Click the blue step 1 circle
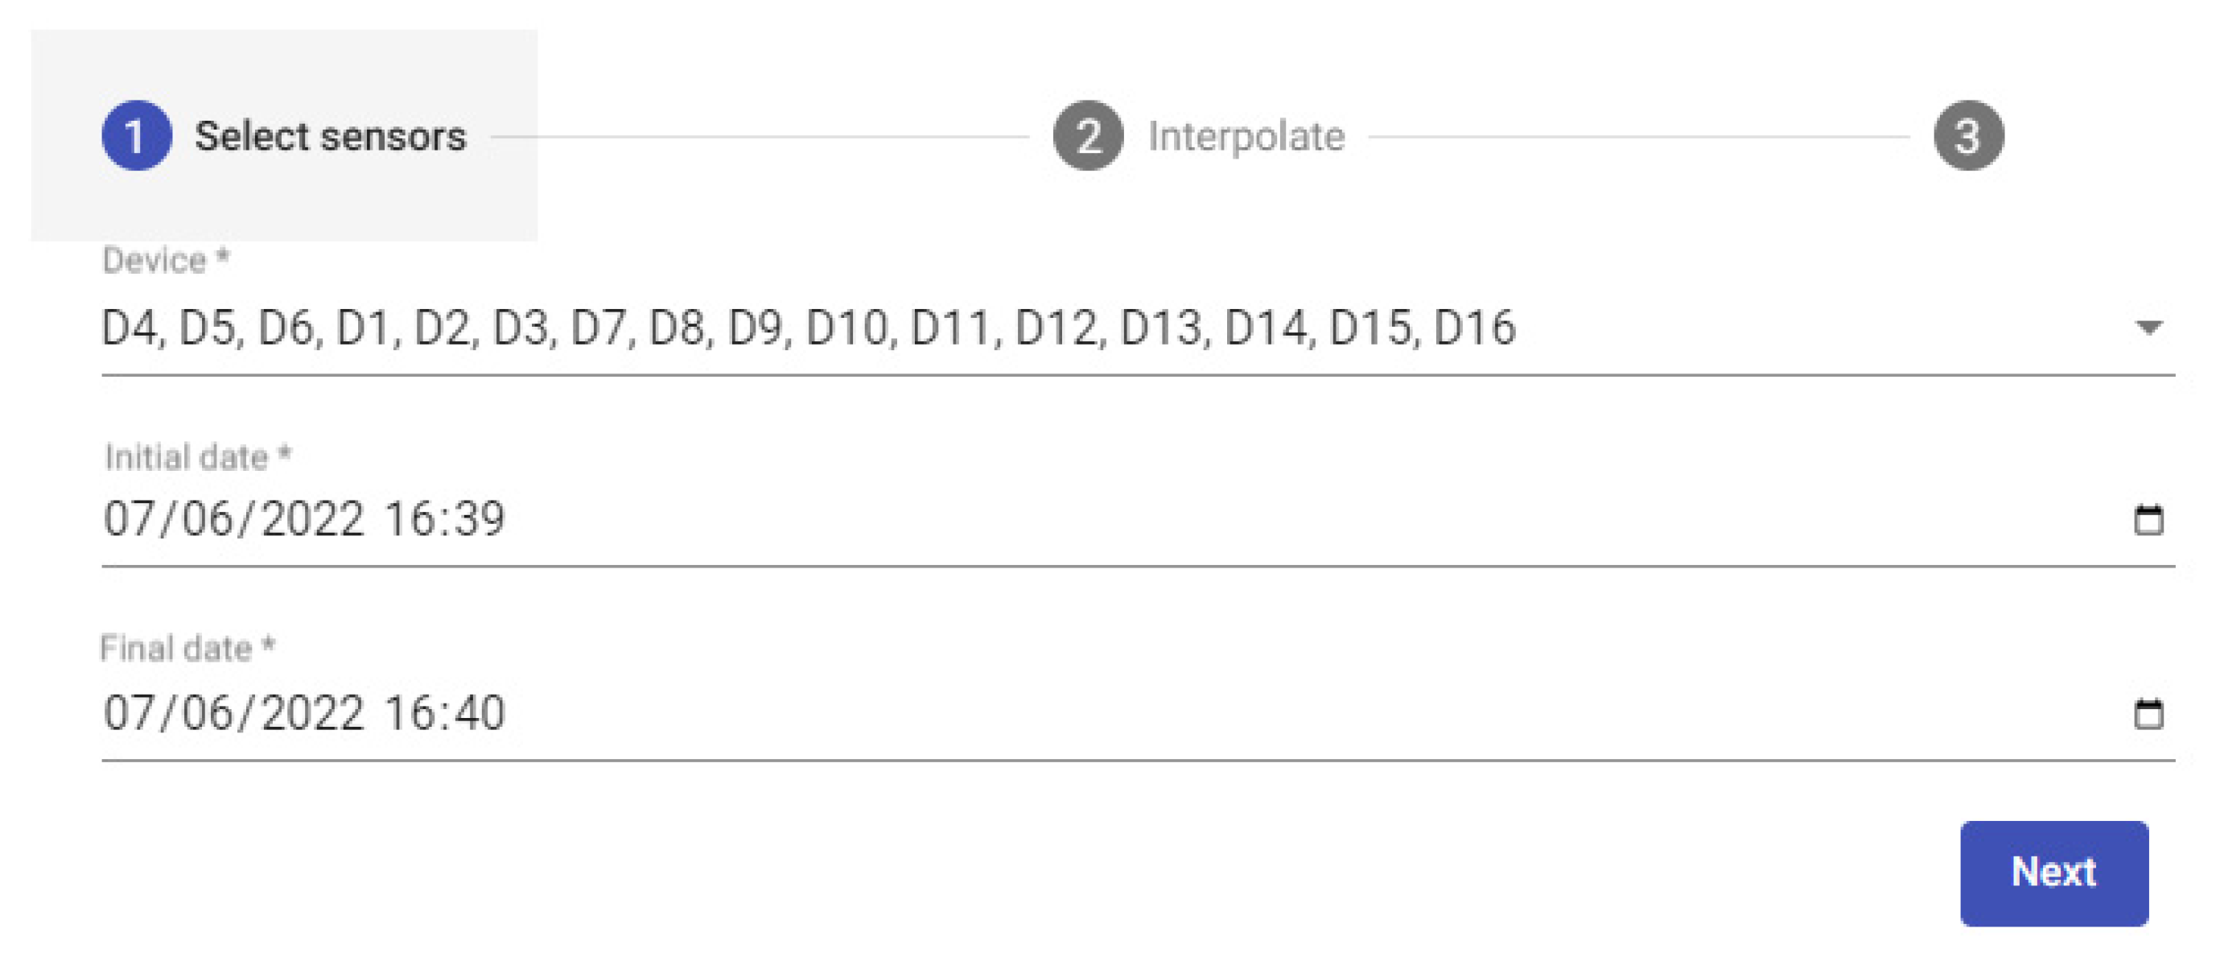Image resolution: width=2220 pixels, height=953 pixels. click(x=136, y=135)
